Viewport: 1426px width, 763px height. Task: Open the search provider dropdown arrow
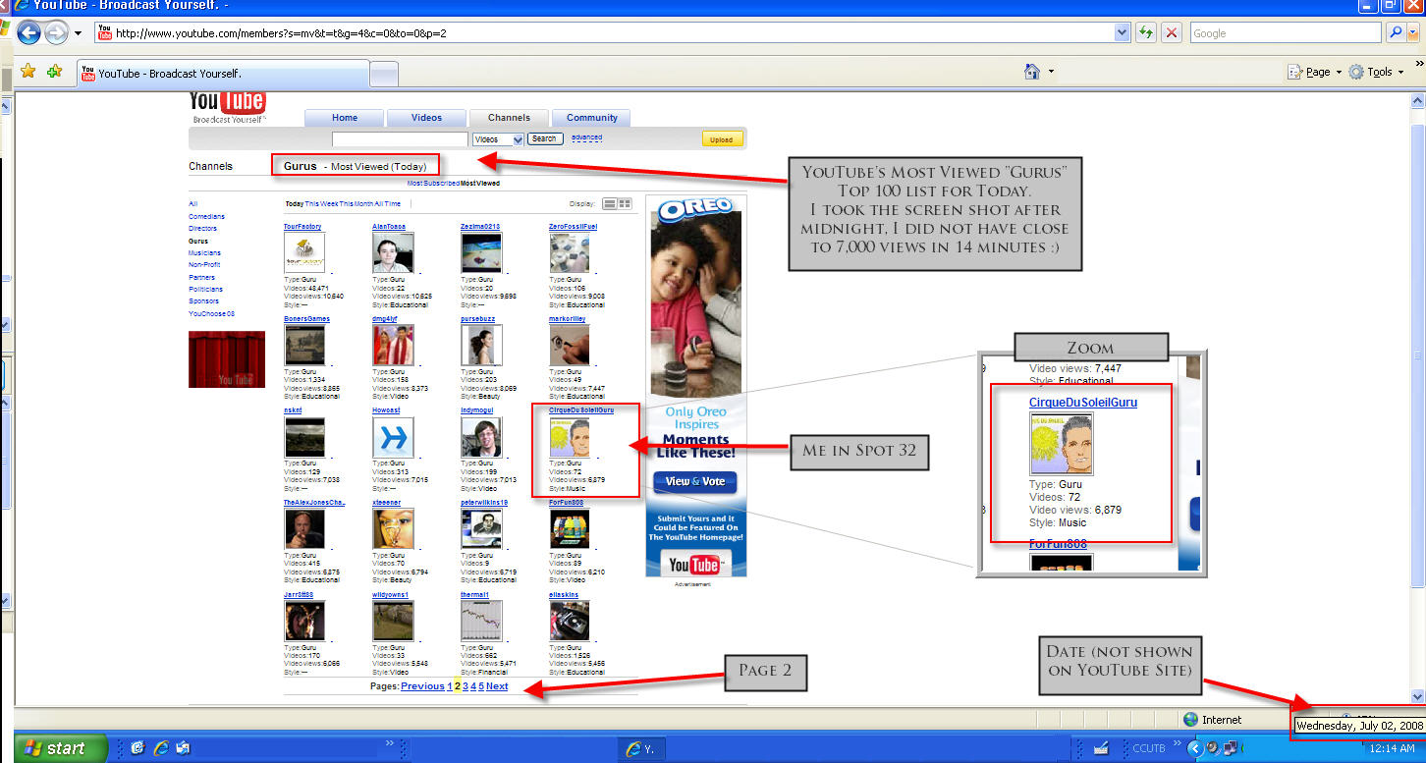click(1413, 33)
